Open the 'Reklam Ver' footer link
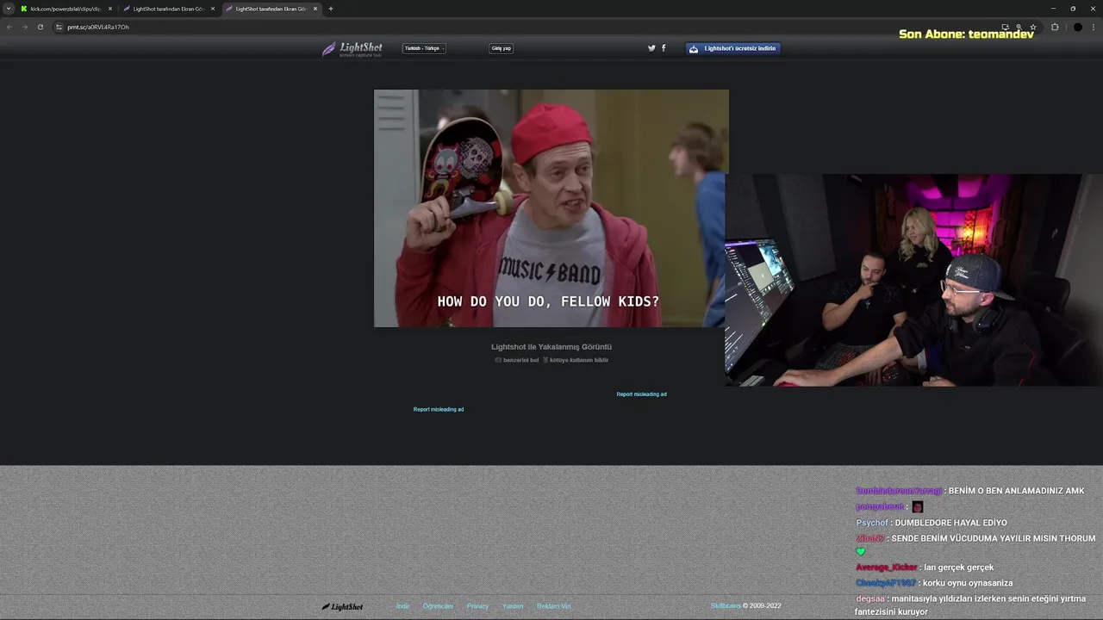 coord(553,606)
